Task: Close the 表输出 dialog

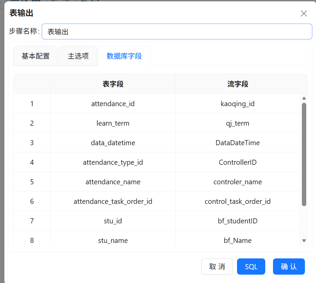Action: click(x=304, y=13)
